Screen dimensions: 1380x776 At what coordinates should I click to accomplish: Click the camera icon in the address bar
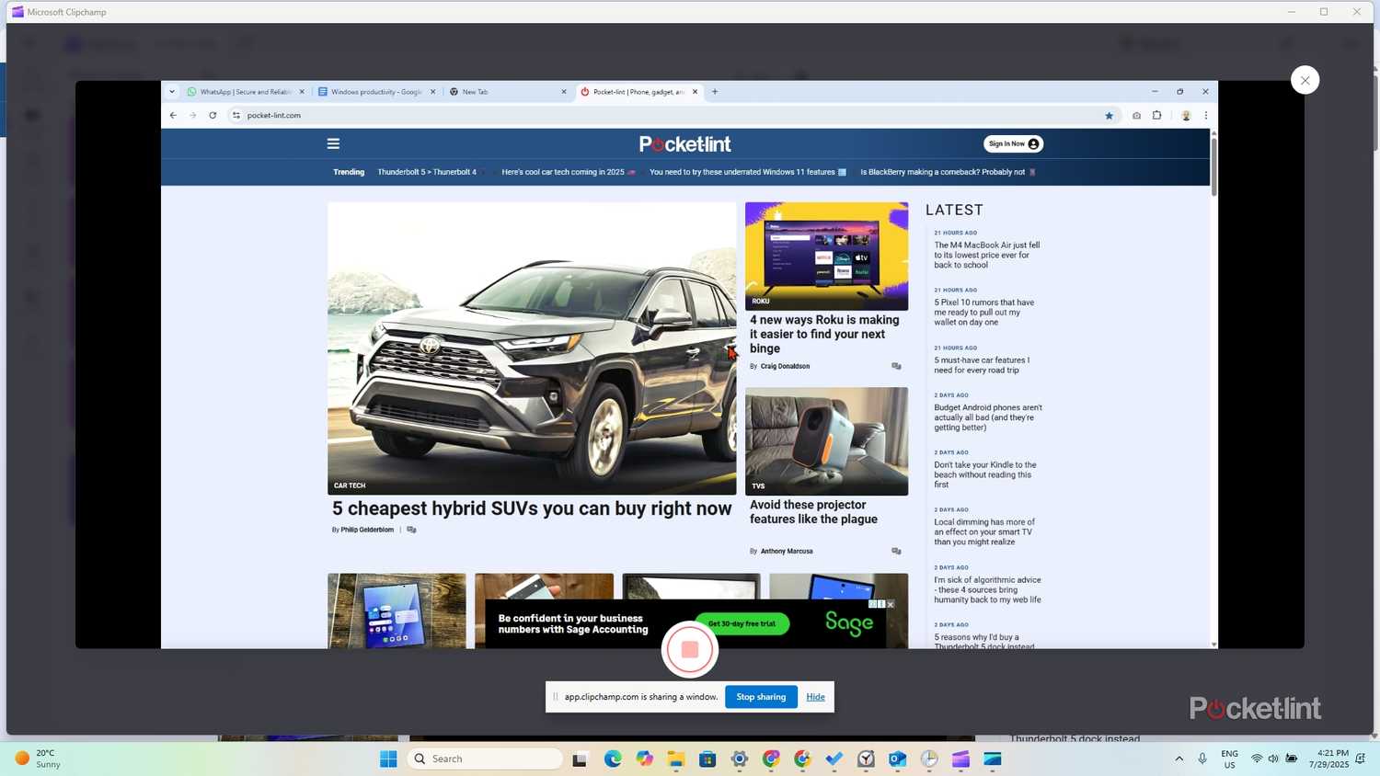coord(1136,115)
